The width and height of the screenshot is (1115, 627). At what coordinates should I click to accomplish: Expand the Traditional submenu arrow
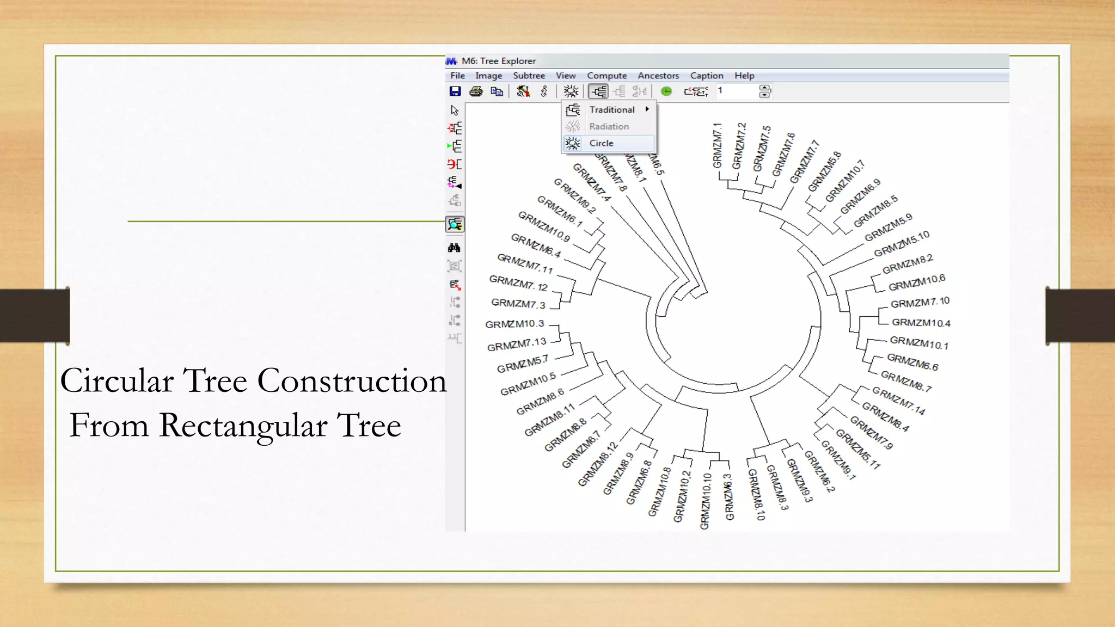[647, 109]
